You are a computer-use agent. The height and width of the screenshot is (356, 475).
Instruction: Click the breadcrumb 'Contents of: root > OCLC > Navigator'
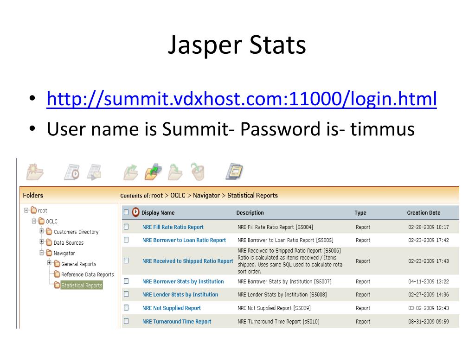point(170,196)
